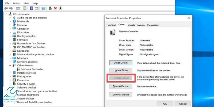The height and width of the screenshot is (107, 214).
Task: Expand the Network adapters node
Action: coord(10,62)
